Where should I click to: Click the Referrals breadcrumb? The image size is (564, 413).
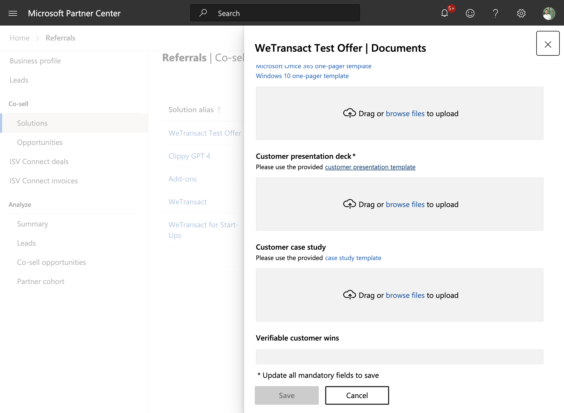pyautogui.click(x=61, y=38)
